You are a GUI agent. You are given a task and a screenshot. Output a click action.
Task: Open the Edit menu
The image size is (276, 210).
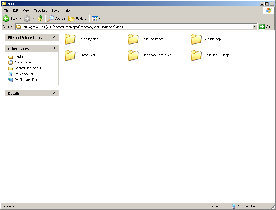click(x=16, y=10)
